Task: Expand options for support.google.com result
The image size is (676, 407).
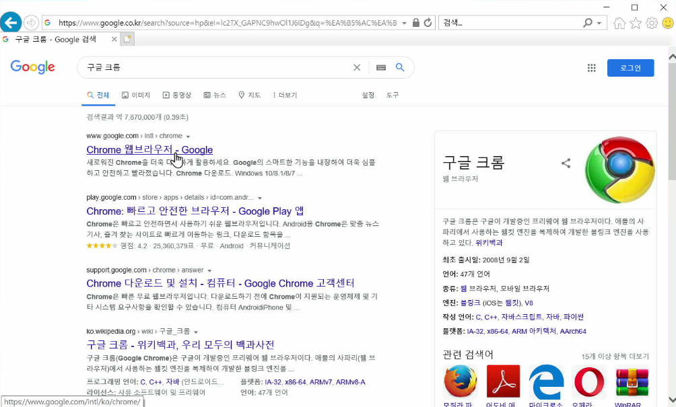Action: pos(209,271)
